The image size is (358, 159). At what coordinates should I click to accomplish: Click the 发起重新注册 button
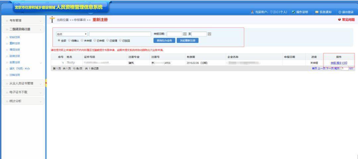point(188,41)
